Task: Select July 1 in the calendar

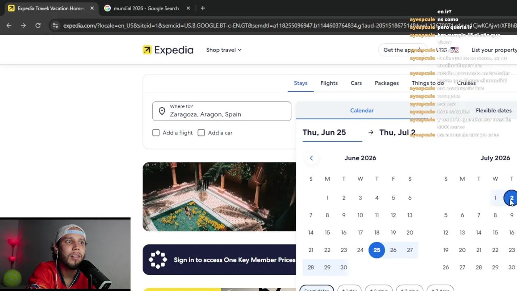Action: pos(495,198)
